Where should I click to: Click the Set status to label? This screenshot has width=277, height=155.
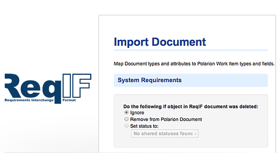(x=144, y=126)
